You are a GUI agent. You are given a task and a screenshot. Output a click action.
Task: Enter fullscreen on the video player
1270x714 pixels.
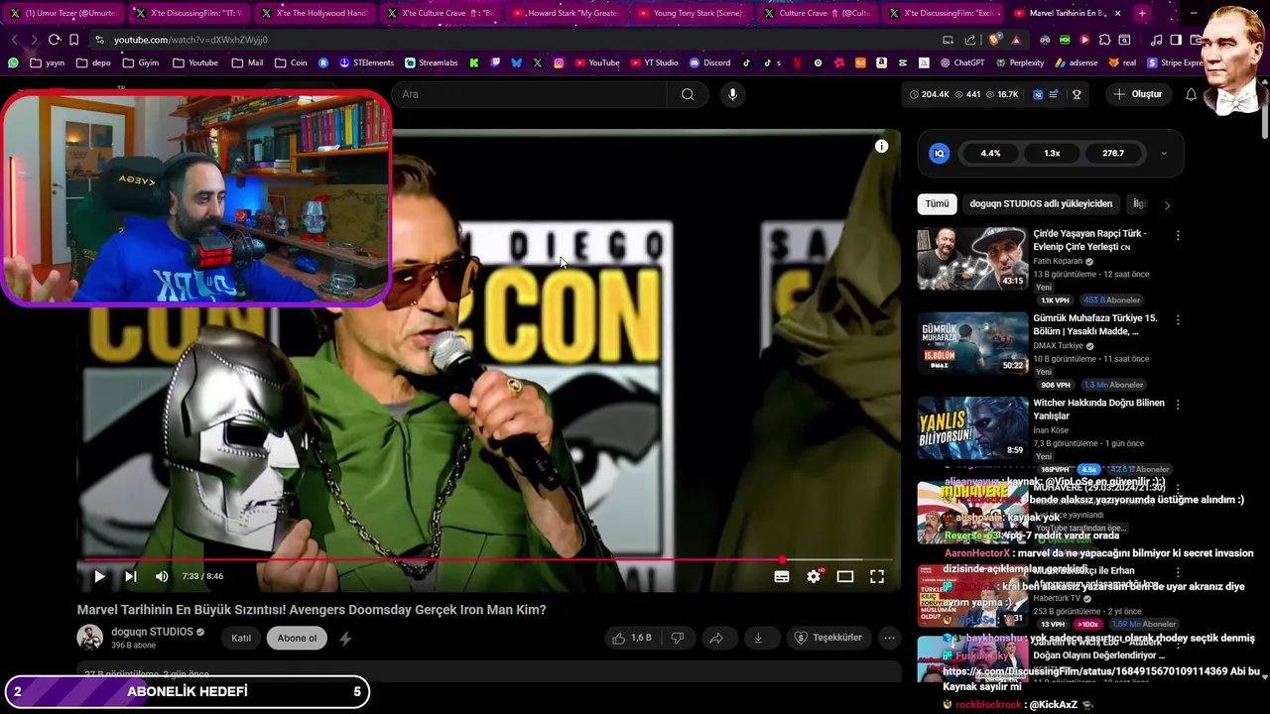[877, 576]
